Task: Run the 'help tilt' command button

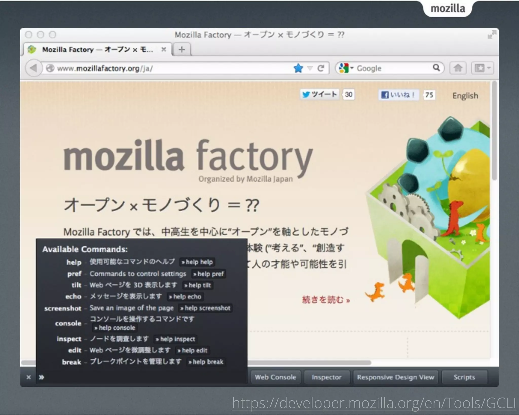Action: coord(198,285)
